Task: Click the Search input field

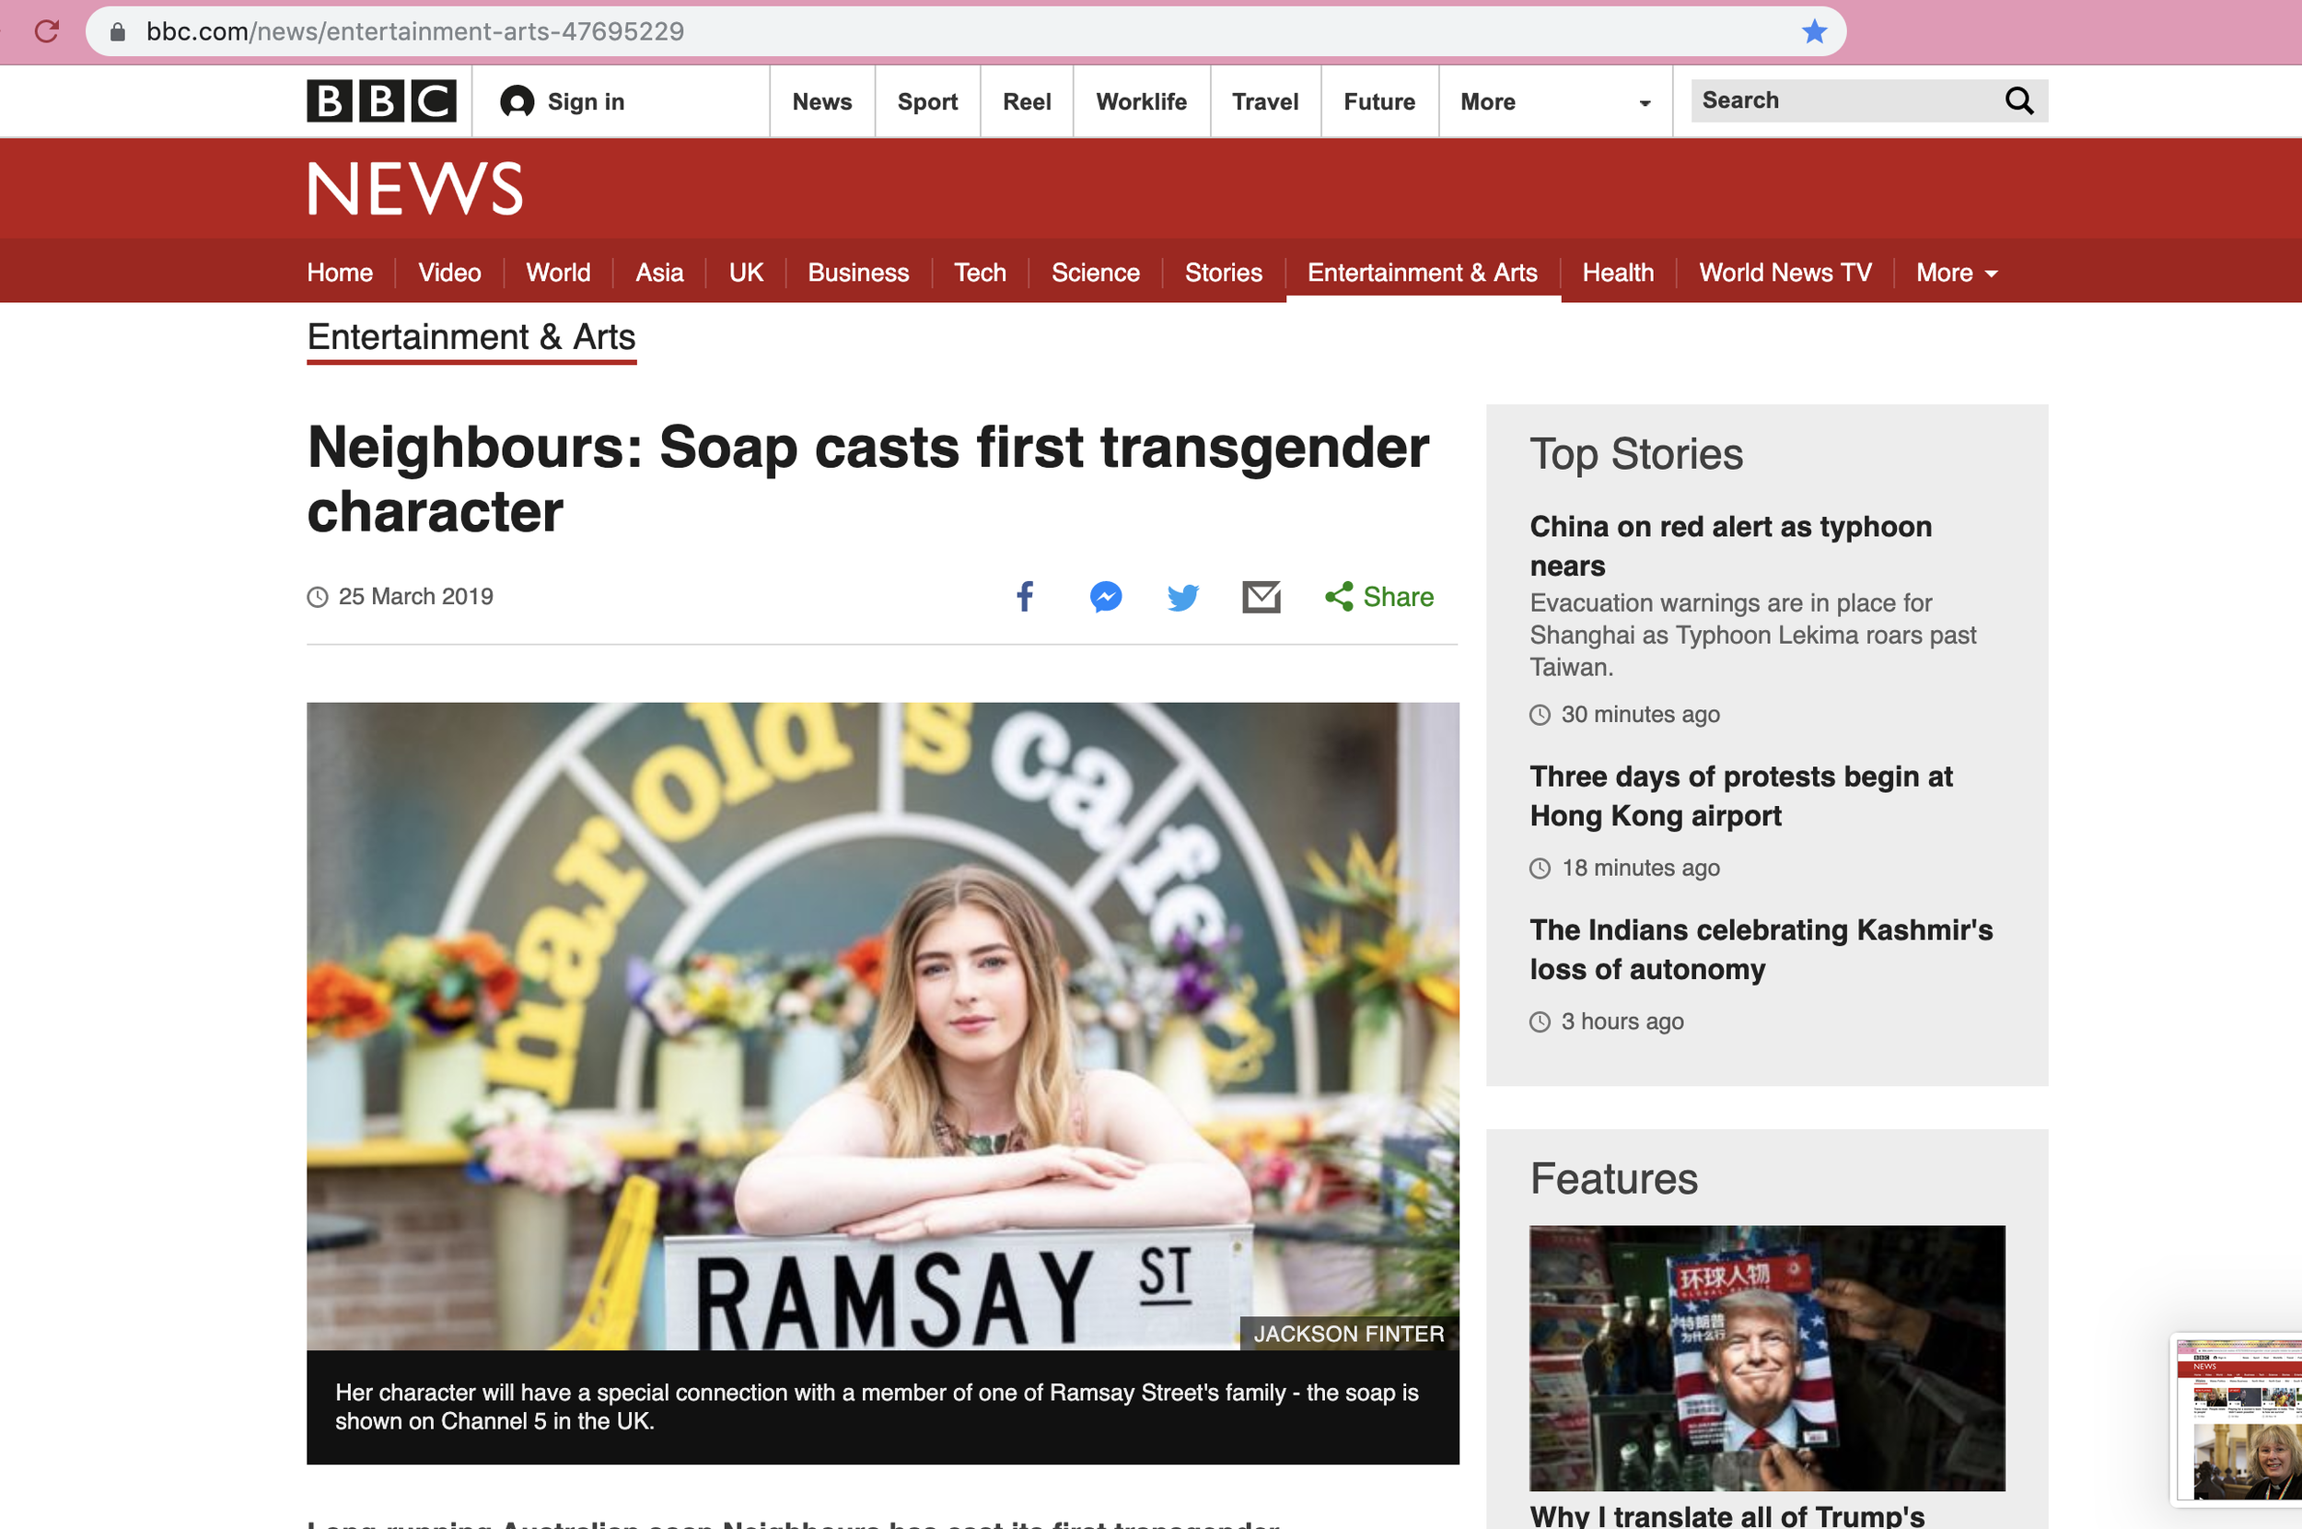Action: pyautogui.click(x=1845, y=100)
